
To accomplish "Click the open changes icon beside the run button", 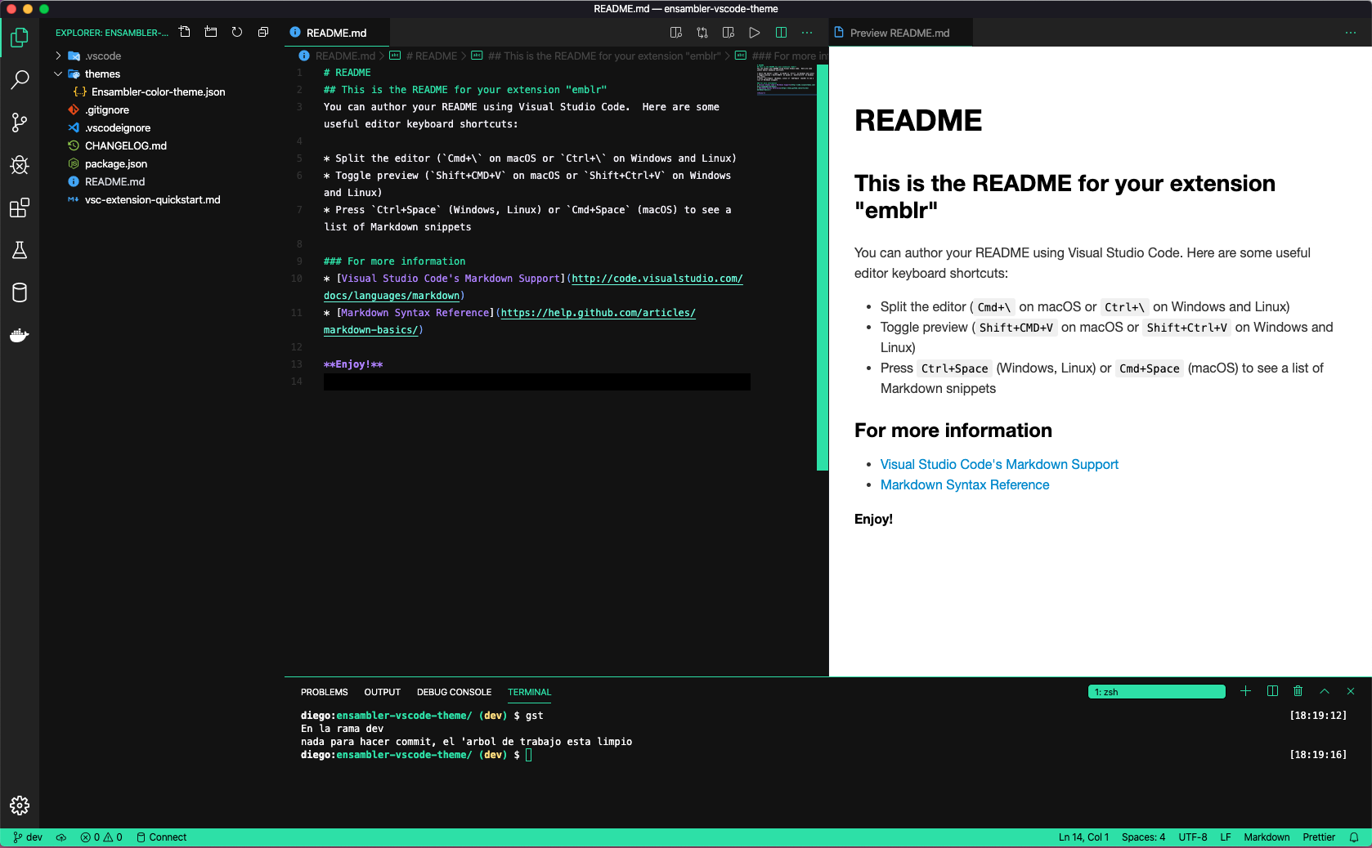I will (x=729, y=33).
